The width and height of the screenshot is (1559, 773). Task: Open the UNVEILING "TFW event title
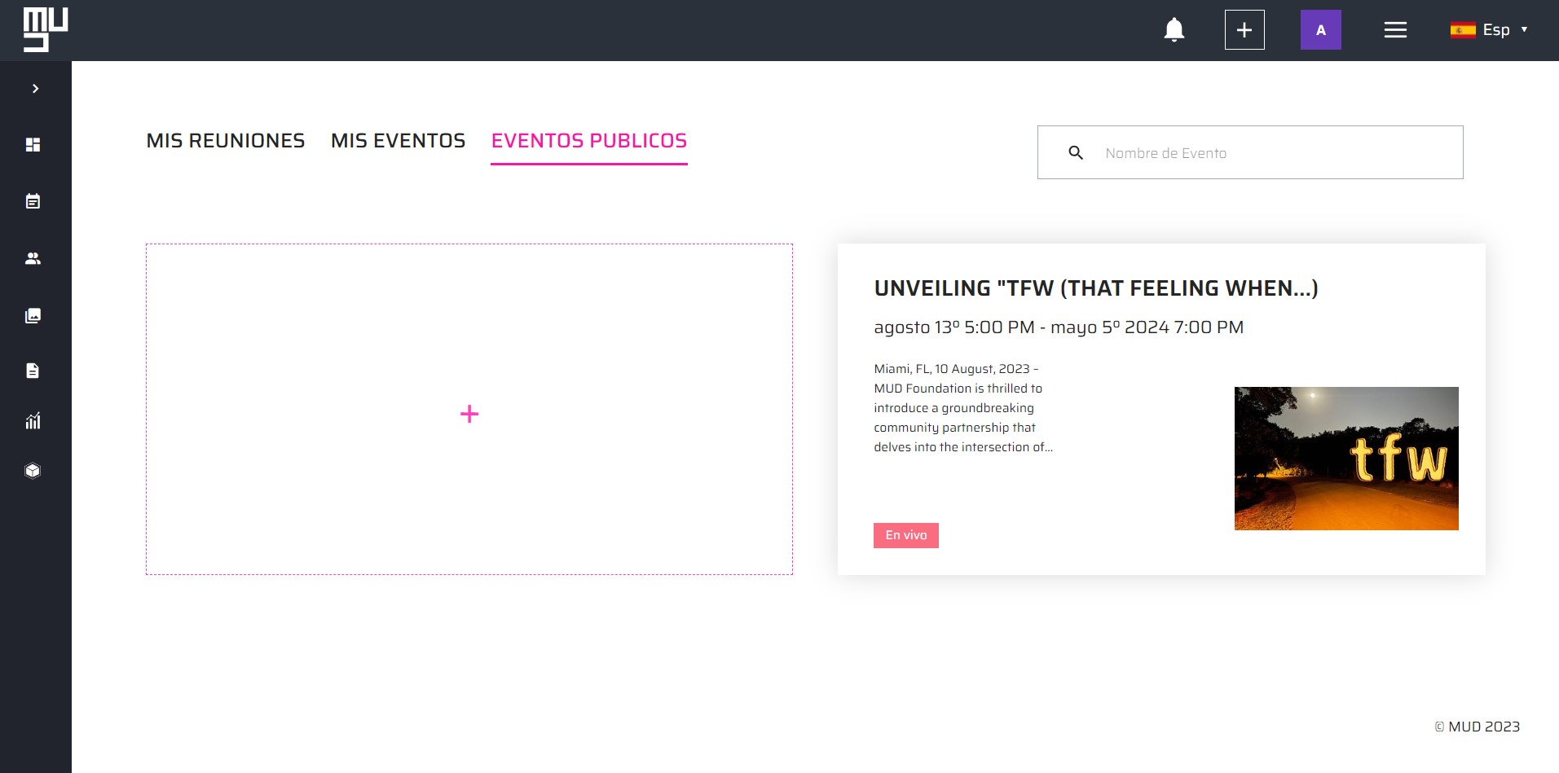1096,288
